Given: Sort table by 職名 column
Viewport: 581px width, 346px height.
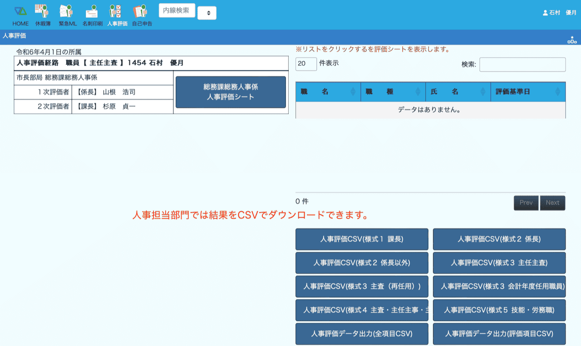Looking at the screenshot, I should point(328,92).
